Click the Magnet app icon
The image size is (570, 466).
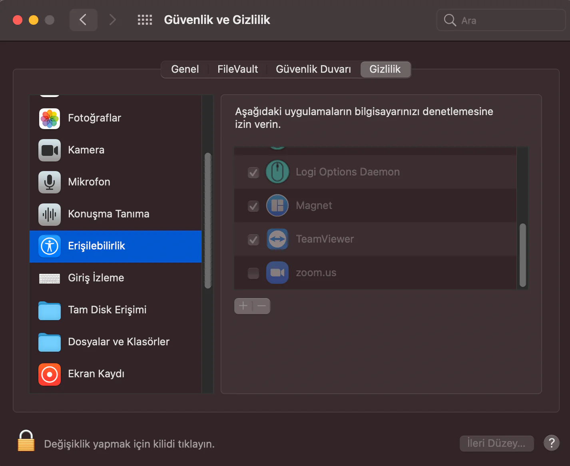[277, 205]
